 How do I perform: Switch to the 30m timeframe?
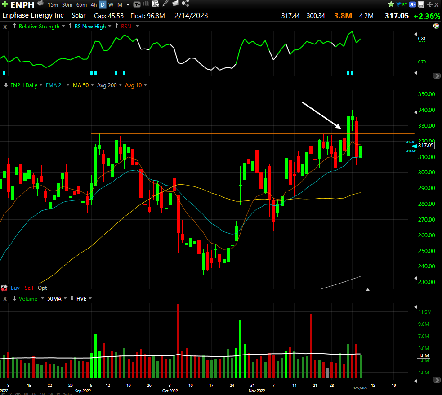67,5
